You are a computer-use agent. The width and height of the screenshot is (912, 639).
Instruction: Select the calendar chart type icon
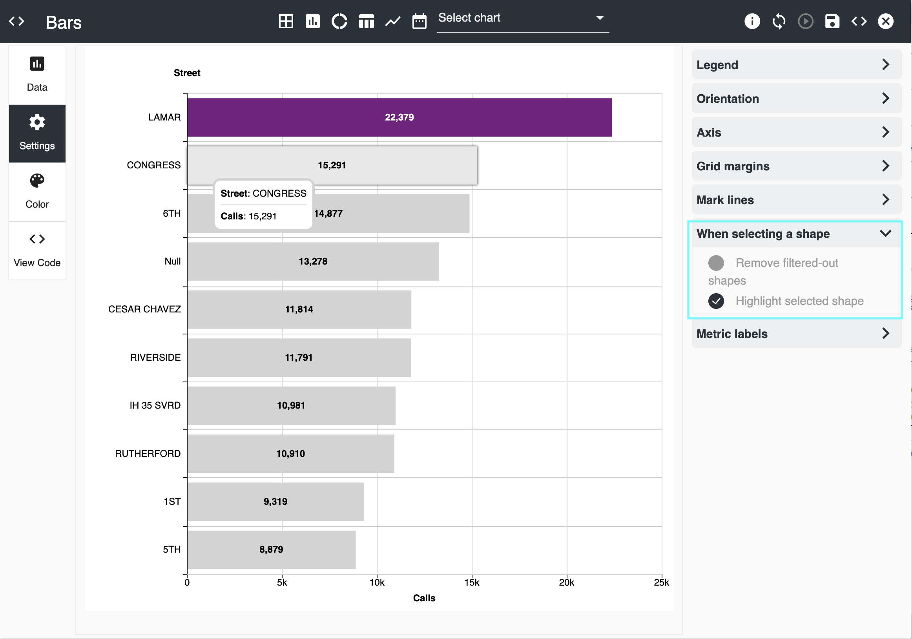(x=419, y=21)
